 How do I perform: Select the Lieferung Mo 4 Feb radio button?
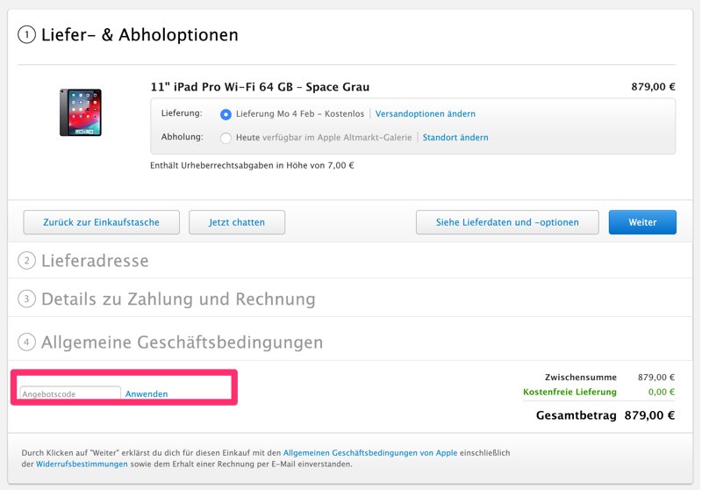226,115
